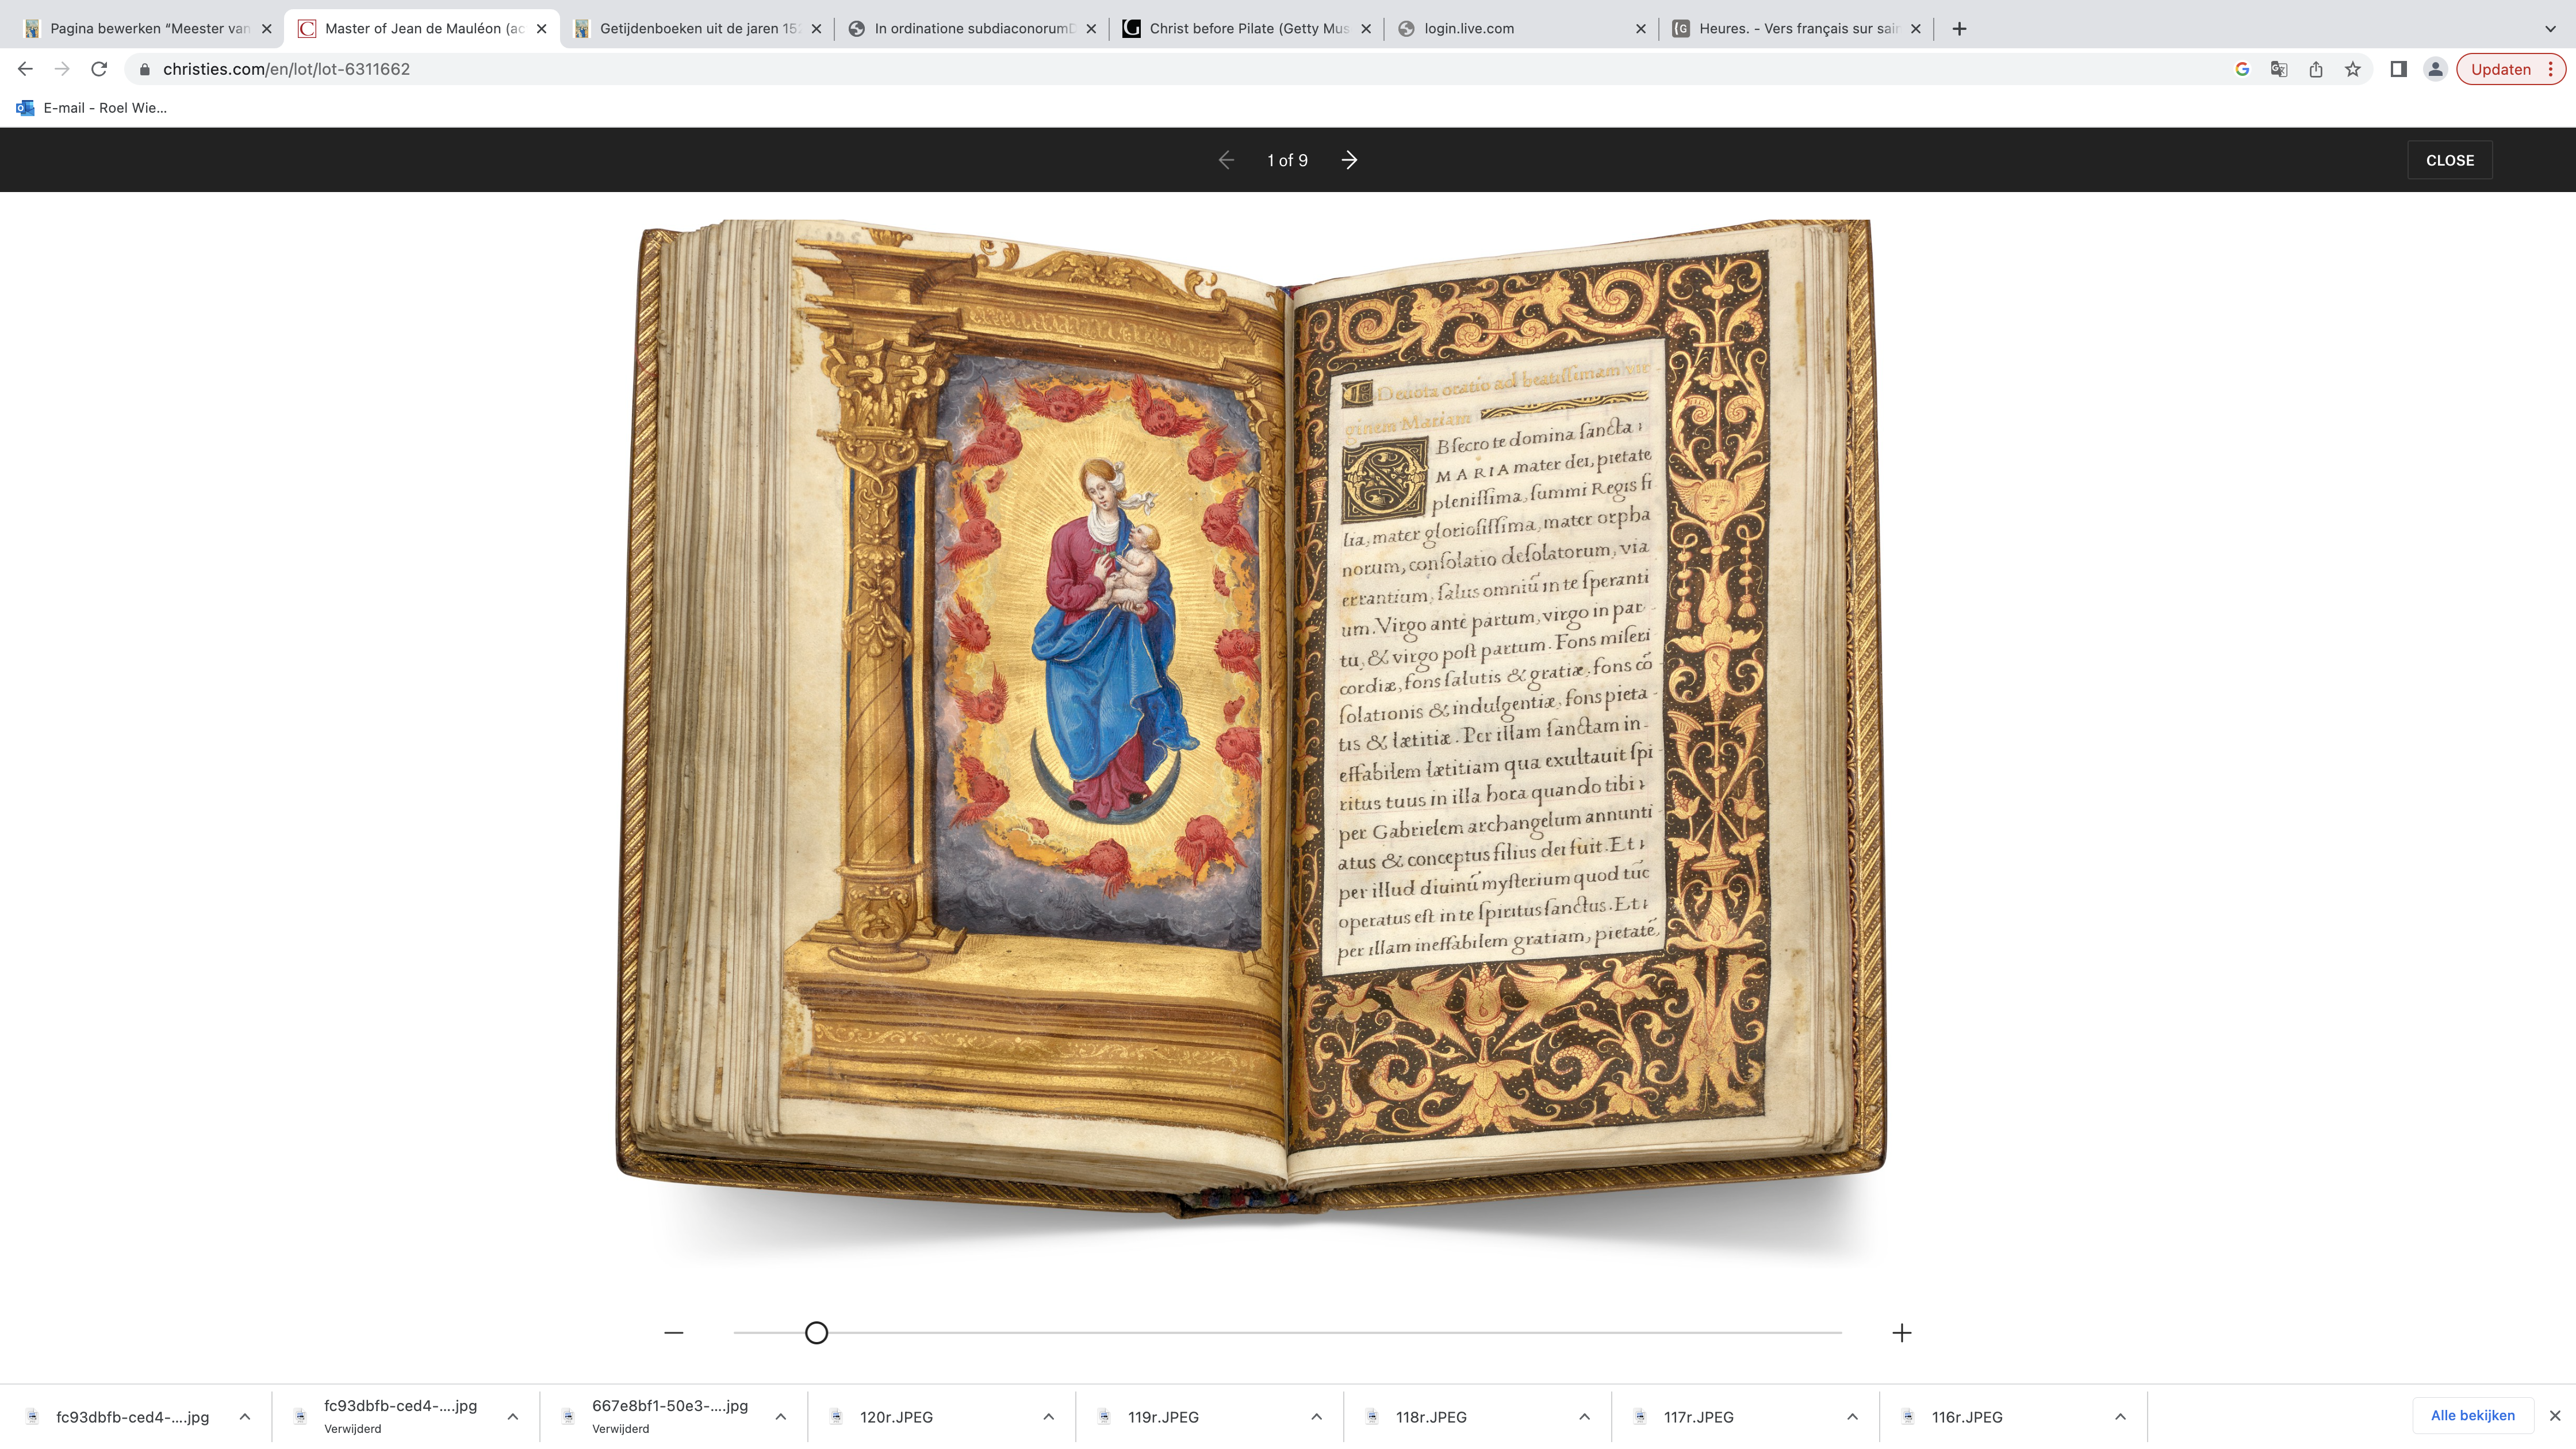Open the tab search dropdown

[2550, 29]
